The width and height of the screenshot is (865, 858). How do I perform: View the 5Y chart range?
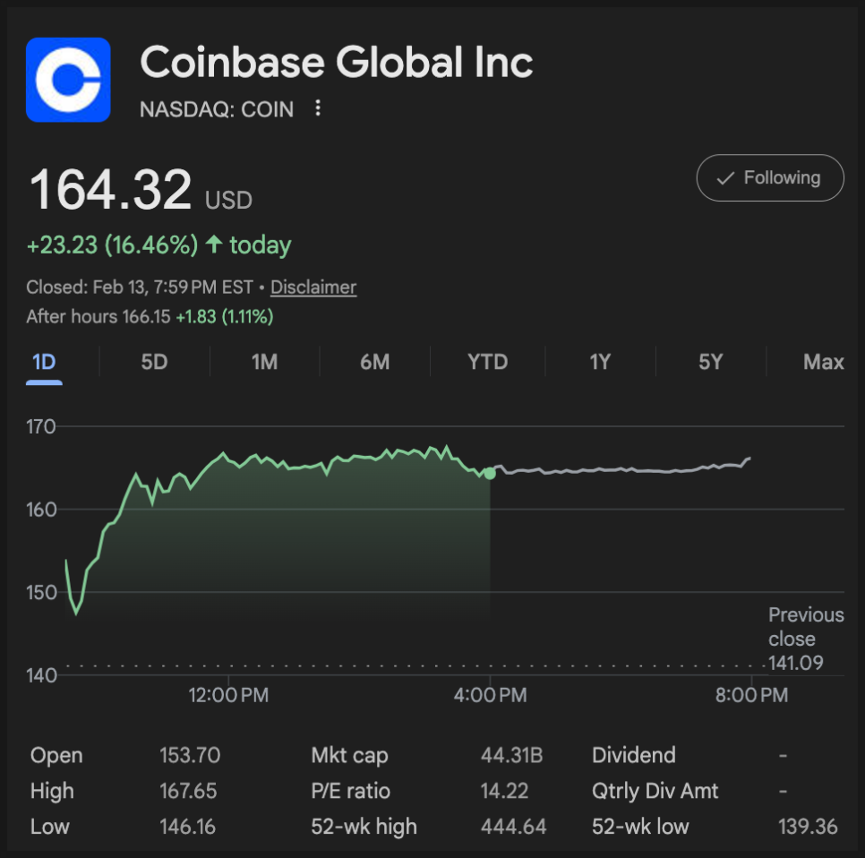tap(710, 362)
